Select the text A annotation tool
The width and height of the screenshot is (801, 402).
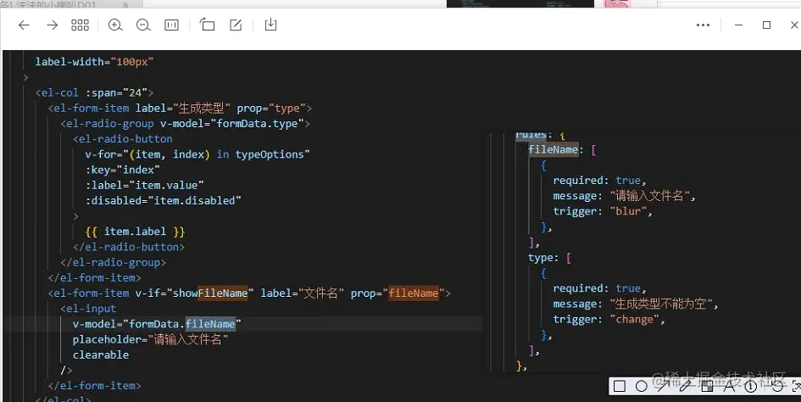click(729, 386)
